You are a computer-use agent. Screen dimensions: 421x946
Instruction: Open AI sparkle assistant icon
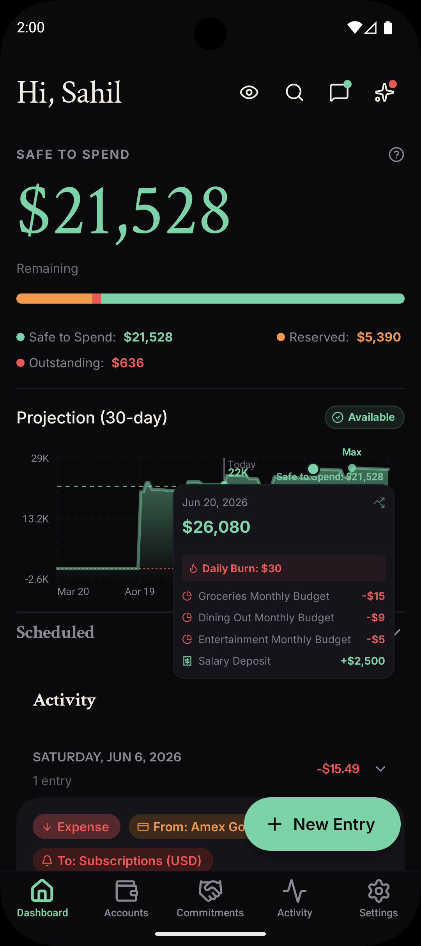(384, 92)
